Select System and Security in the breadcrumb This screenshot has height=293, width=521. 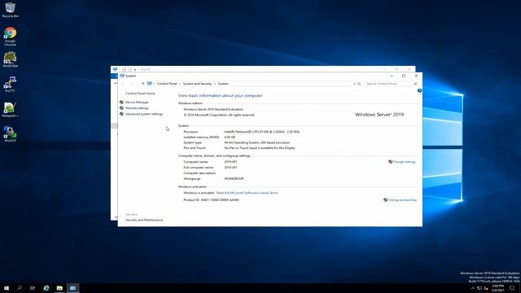coord(197,84)
